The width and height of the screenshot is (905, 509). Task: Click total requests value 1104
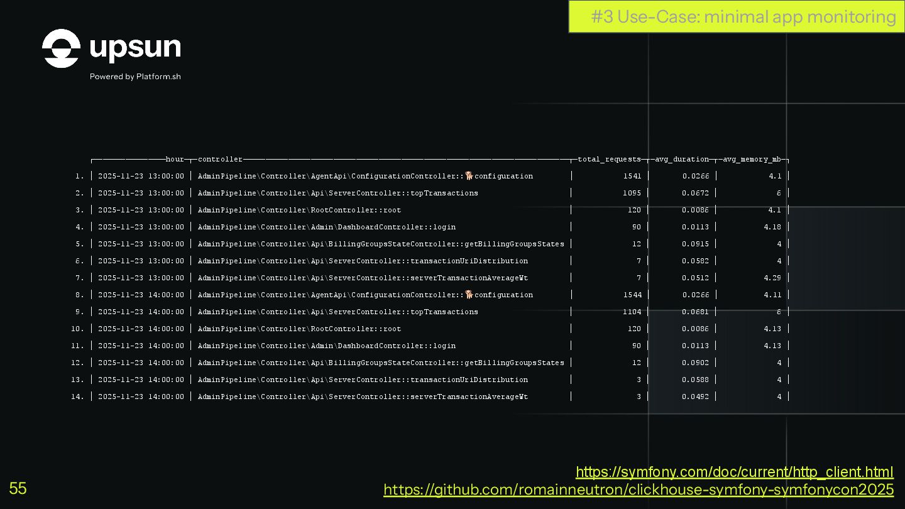(632, 312)
